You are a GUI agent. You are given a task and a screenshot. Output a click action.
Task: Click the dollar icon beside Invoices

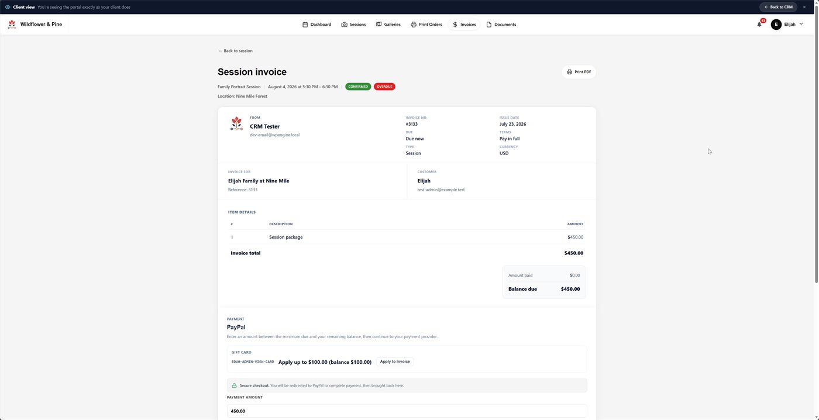pyautogui.click(x=455, y=25)
